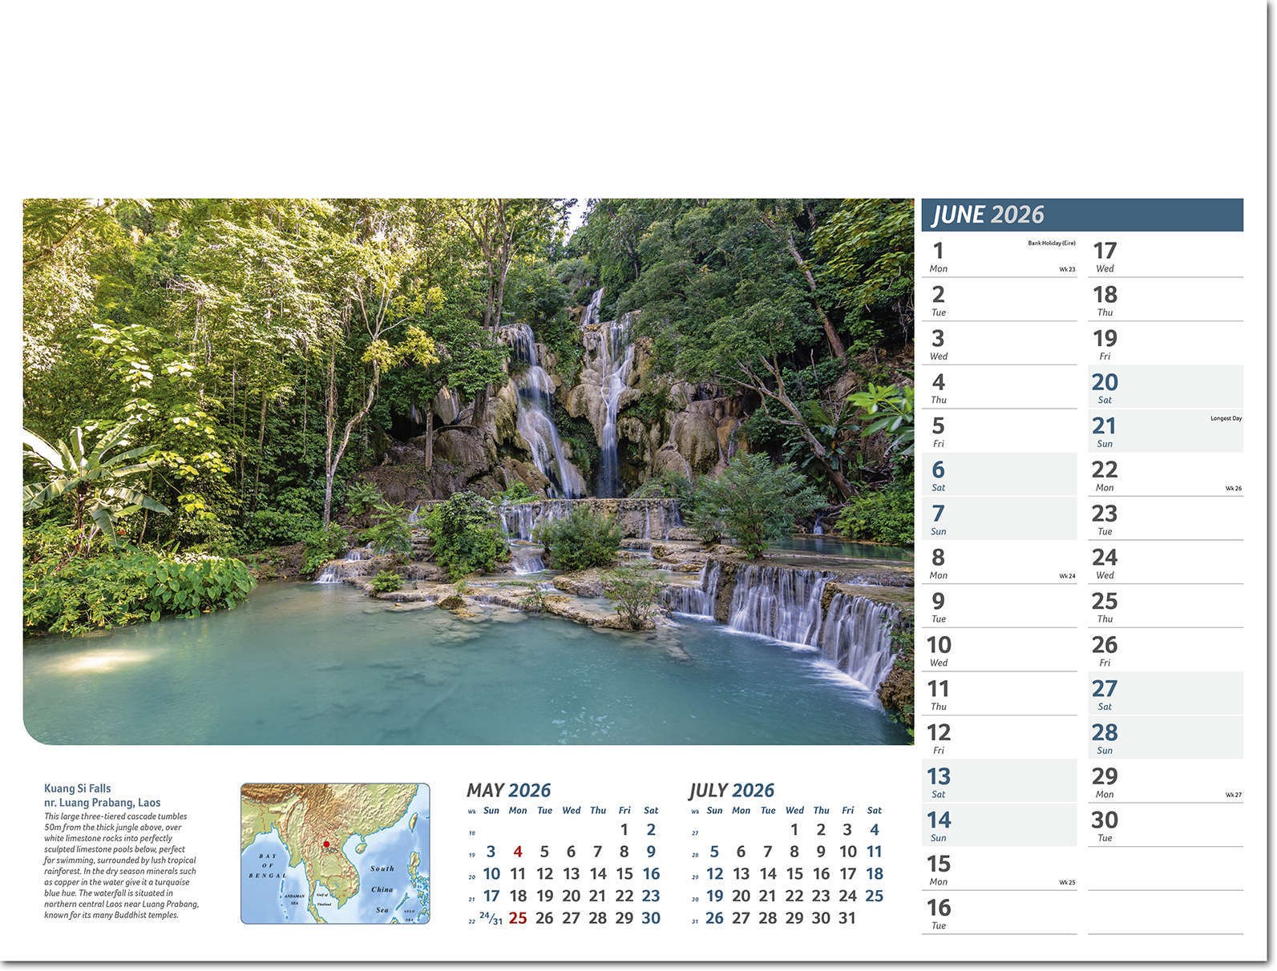Click the Kuang Si Falls waterfall photo
This screenshot has width=1277, height=971.
pos(468,471)
